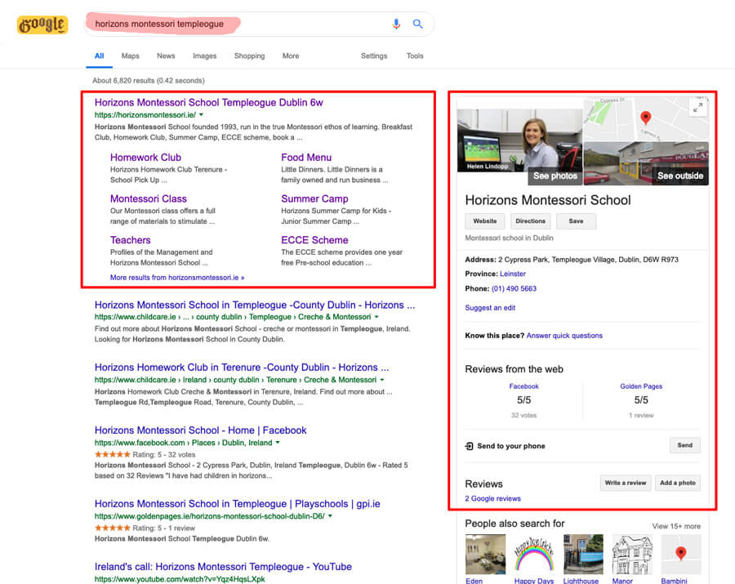The height and width of the screenshot is (584, 735).
Task: Open 2 Google reviews link
Action: 492,499
